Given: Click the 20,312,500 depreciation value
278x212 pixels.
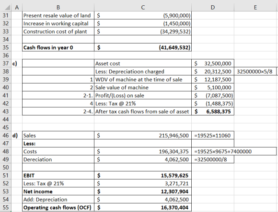Looking at the screenshot, I should pyautogui.click(x=213, y=72).
